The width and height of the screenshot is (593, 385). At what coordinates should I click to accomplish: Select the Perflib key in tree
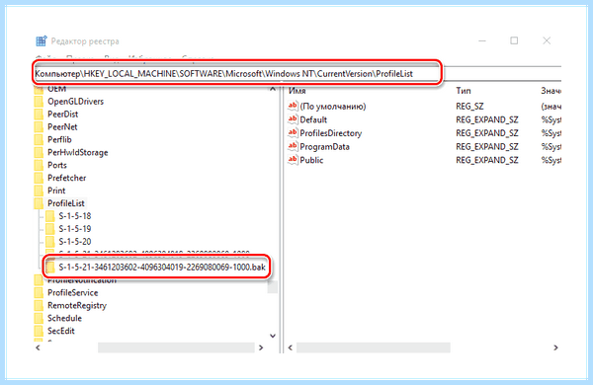(59, 140)
